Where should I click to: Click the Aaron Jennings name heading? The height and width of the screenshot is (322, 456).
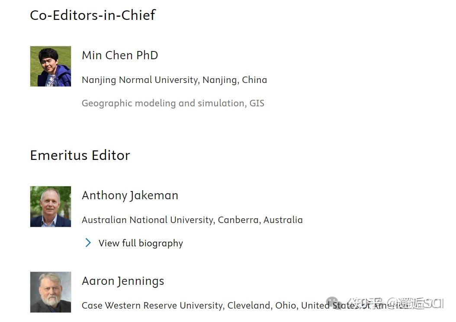pos(123,281)
